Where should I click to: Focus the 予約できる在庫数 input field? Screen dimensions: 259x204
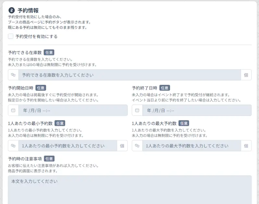(x=129, y=75)
